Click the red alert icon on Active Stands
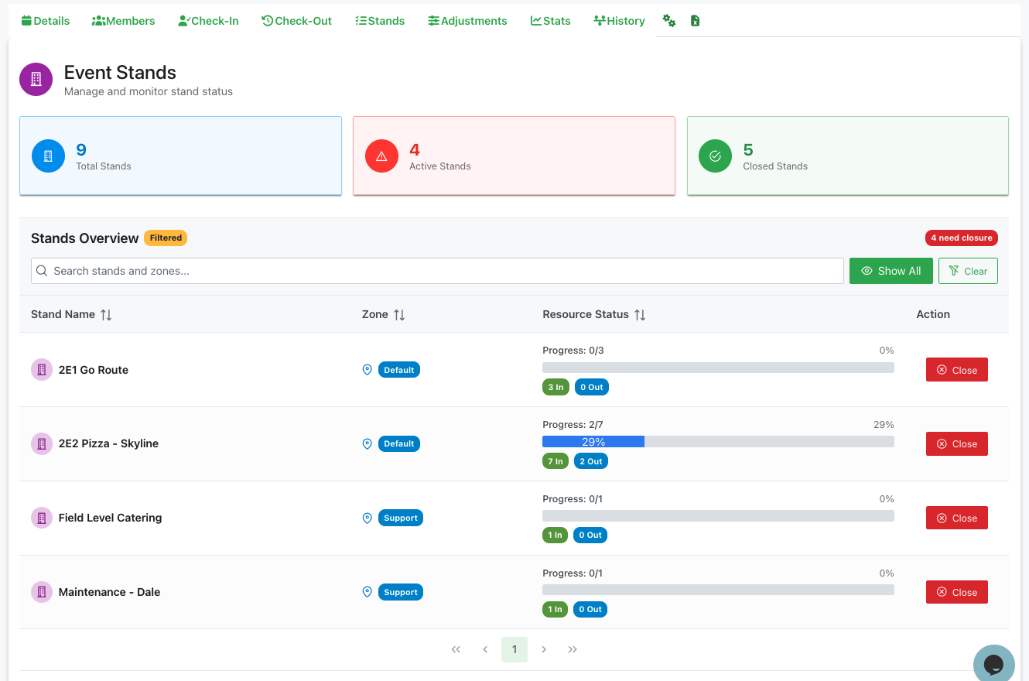This screenshot has height=681, width=1029. (x=381, y=155)
